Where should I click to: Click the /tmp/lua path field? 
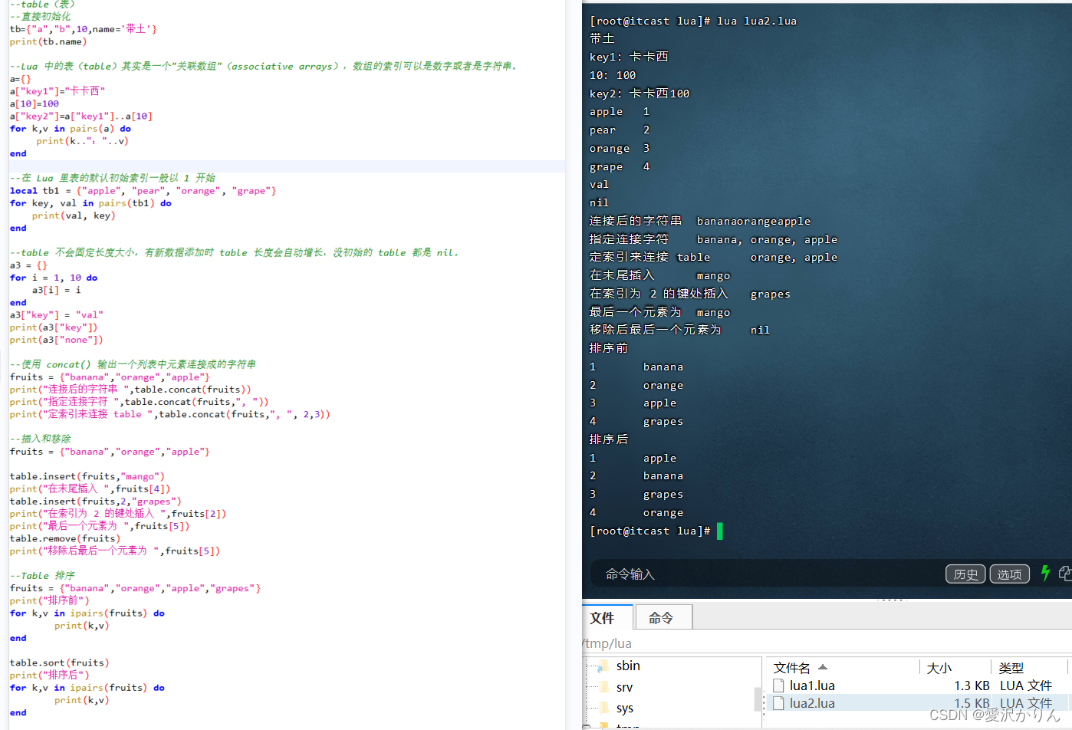pyautogui.click(x=827, y=643)
